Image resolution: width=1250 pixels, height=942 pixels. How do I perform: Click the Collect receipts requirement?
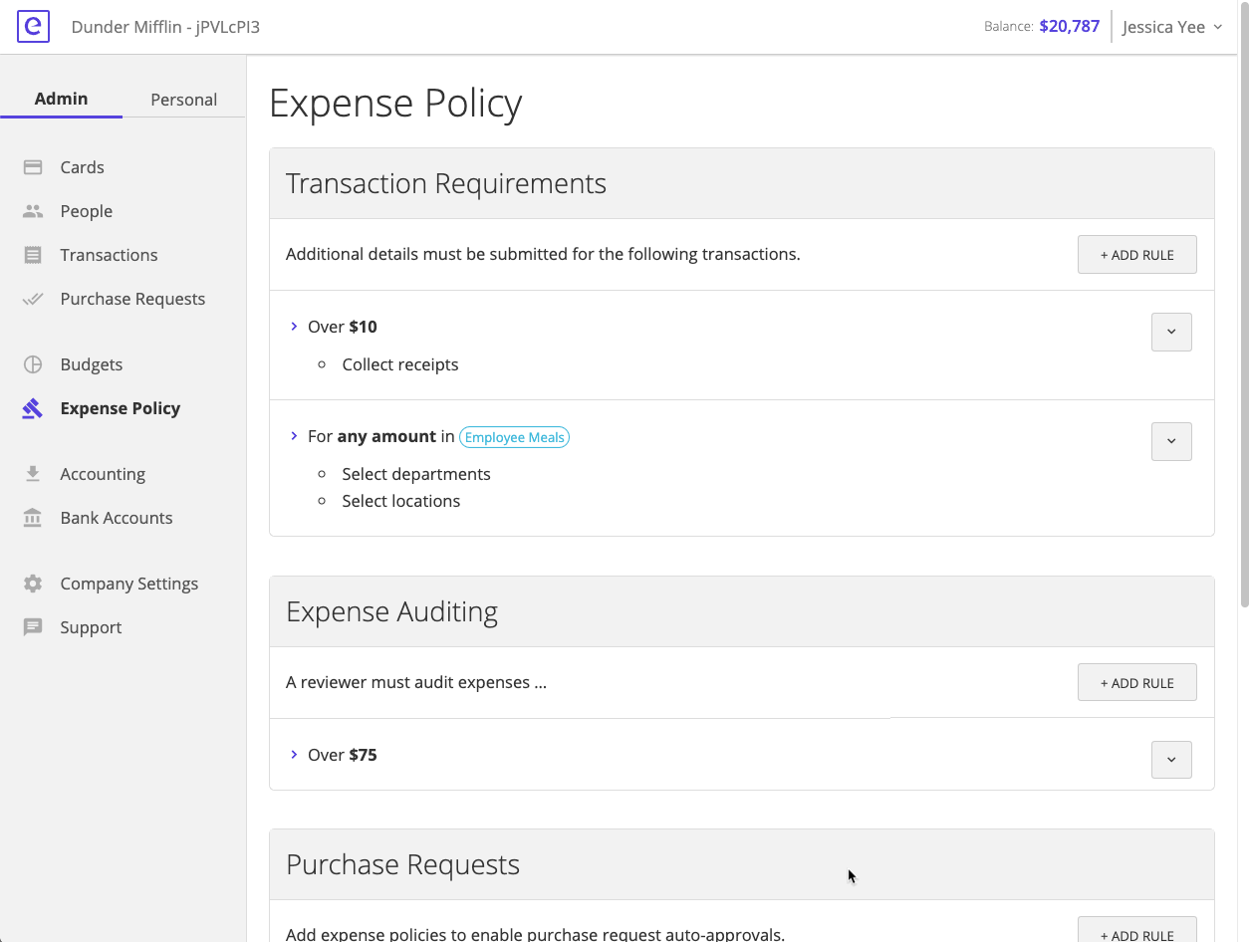400,364
